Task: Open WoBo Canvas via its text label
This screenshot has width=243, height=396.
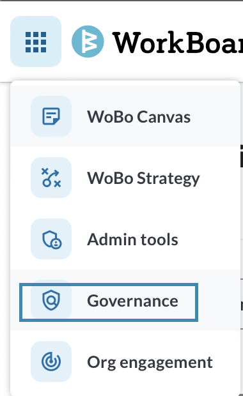Action: 139,117
